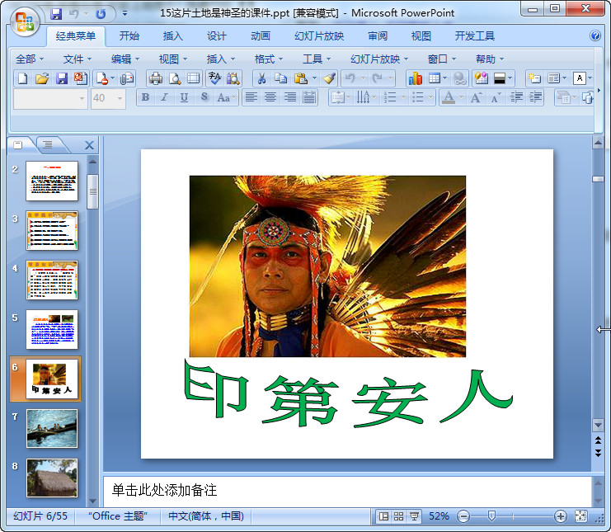Click 中文(简体，中国) language button
The image size is (611, 532).
pos(206,516)
